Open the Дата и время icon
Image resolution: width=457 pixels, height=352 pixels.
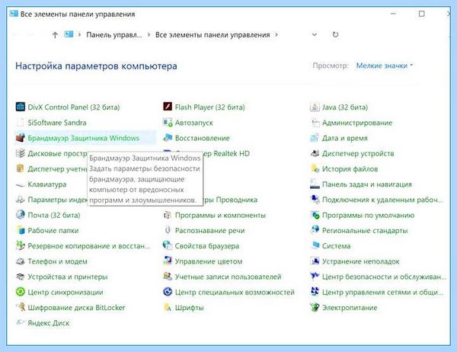click(315, 138)
